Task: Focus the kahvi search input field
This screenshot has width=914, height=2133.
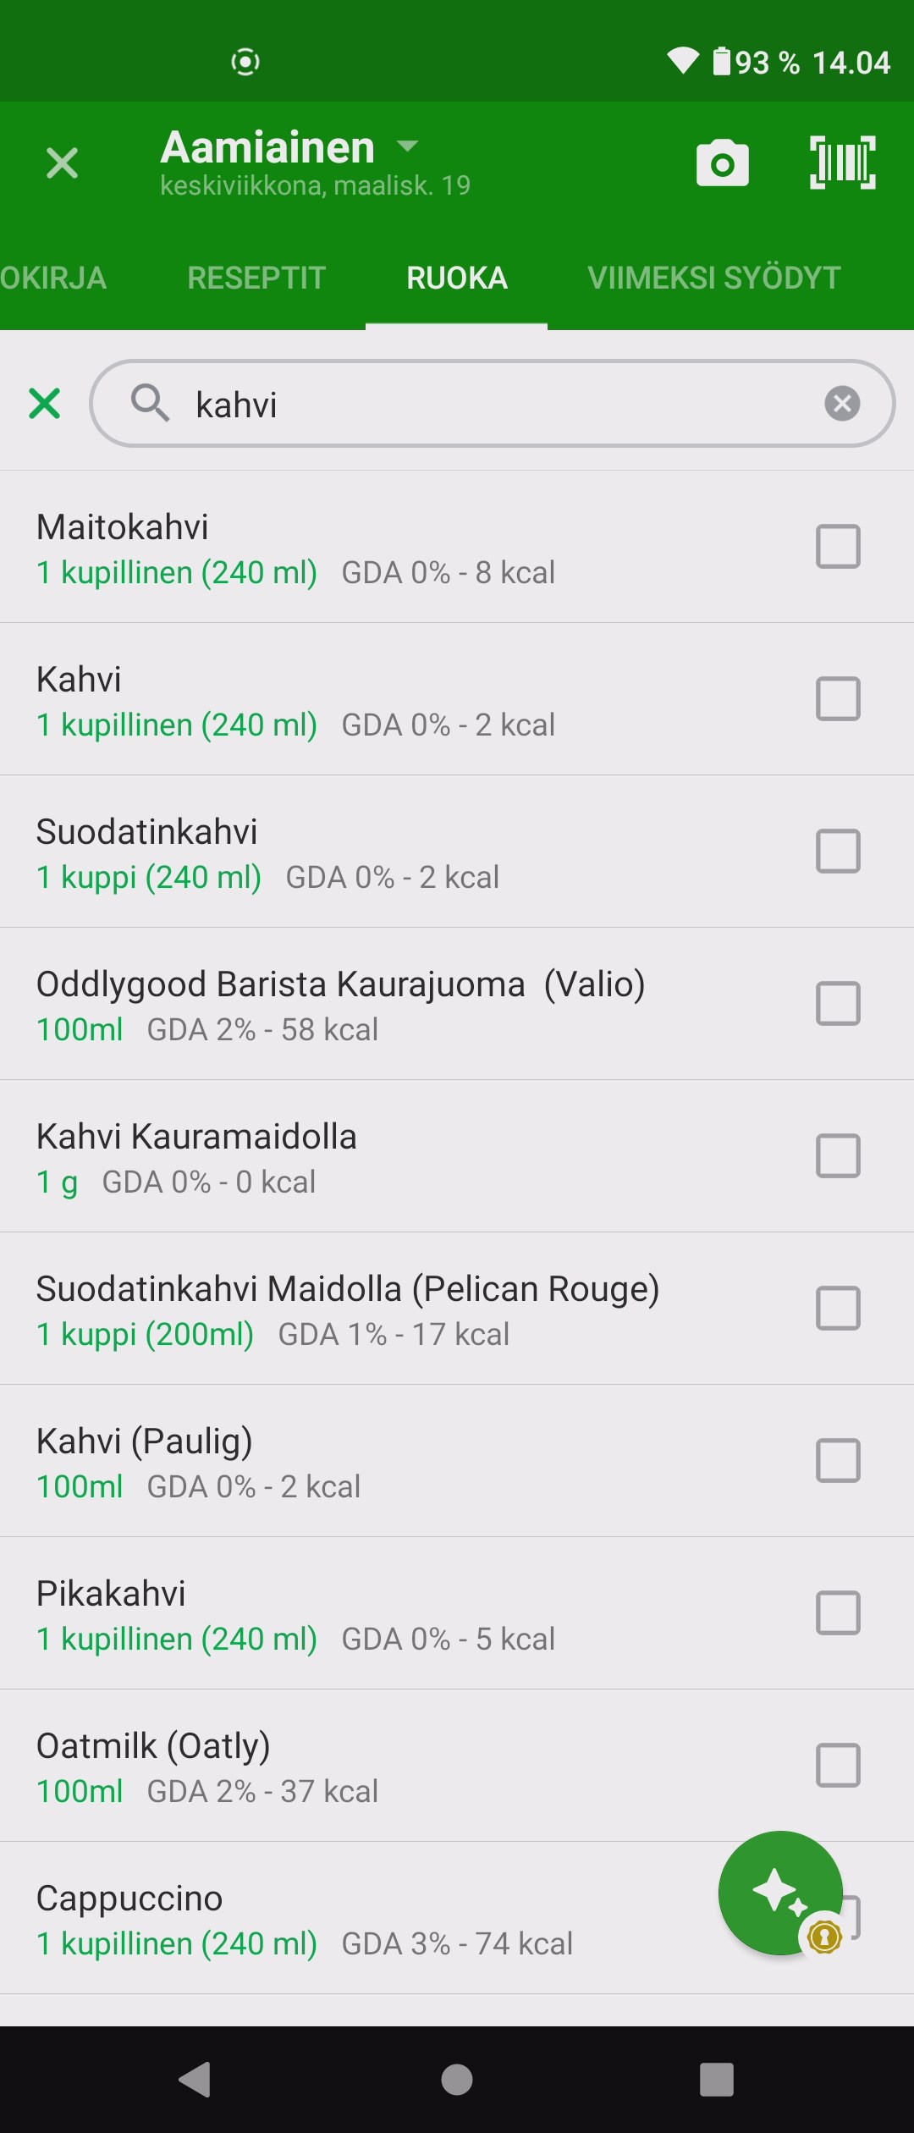Action: click(491, 404)
